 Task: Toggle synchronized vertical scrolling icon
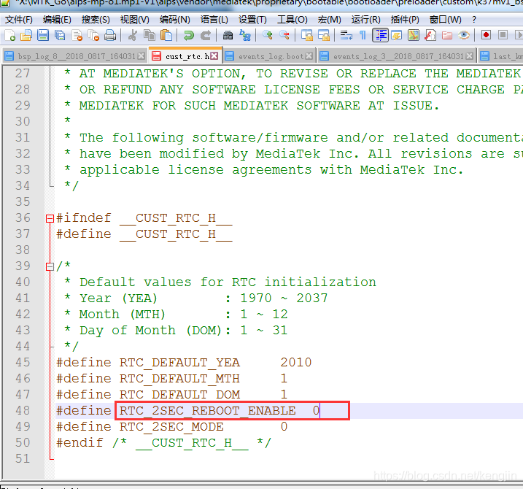pos(307,35)
